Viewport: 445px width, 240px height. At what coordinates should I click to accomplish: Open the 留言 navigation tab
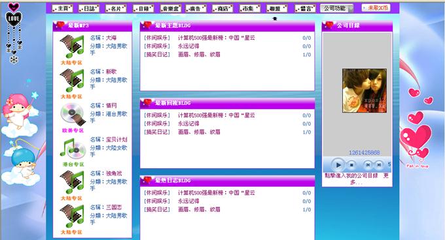coord(305,8)
